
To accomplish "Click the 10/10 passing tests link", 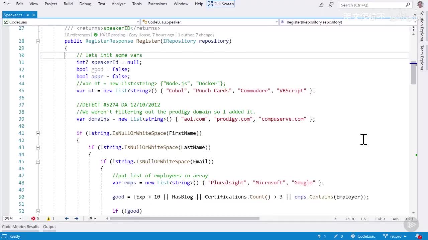I will [x=109, y=35].
